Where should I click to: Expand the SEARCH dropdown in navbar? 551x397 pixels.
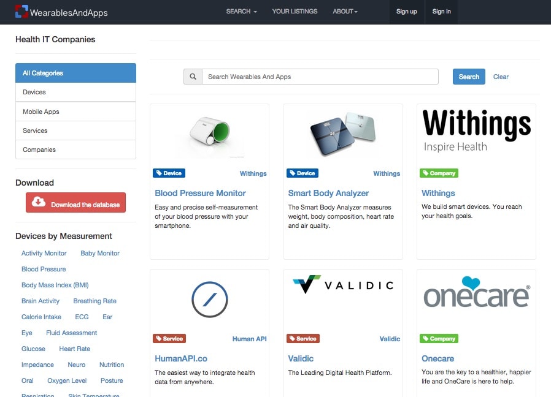[x=241, y=12]
